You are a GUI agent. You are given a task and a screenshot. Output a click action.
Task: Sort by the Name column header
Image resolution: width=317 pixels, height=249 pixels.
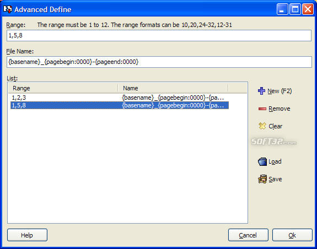[x=173, y=88]
